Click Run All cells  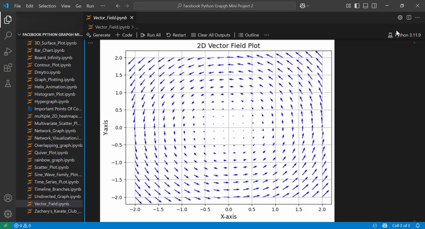tap(151, 35)
